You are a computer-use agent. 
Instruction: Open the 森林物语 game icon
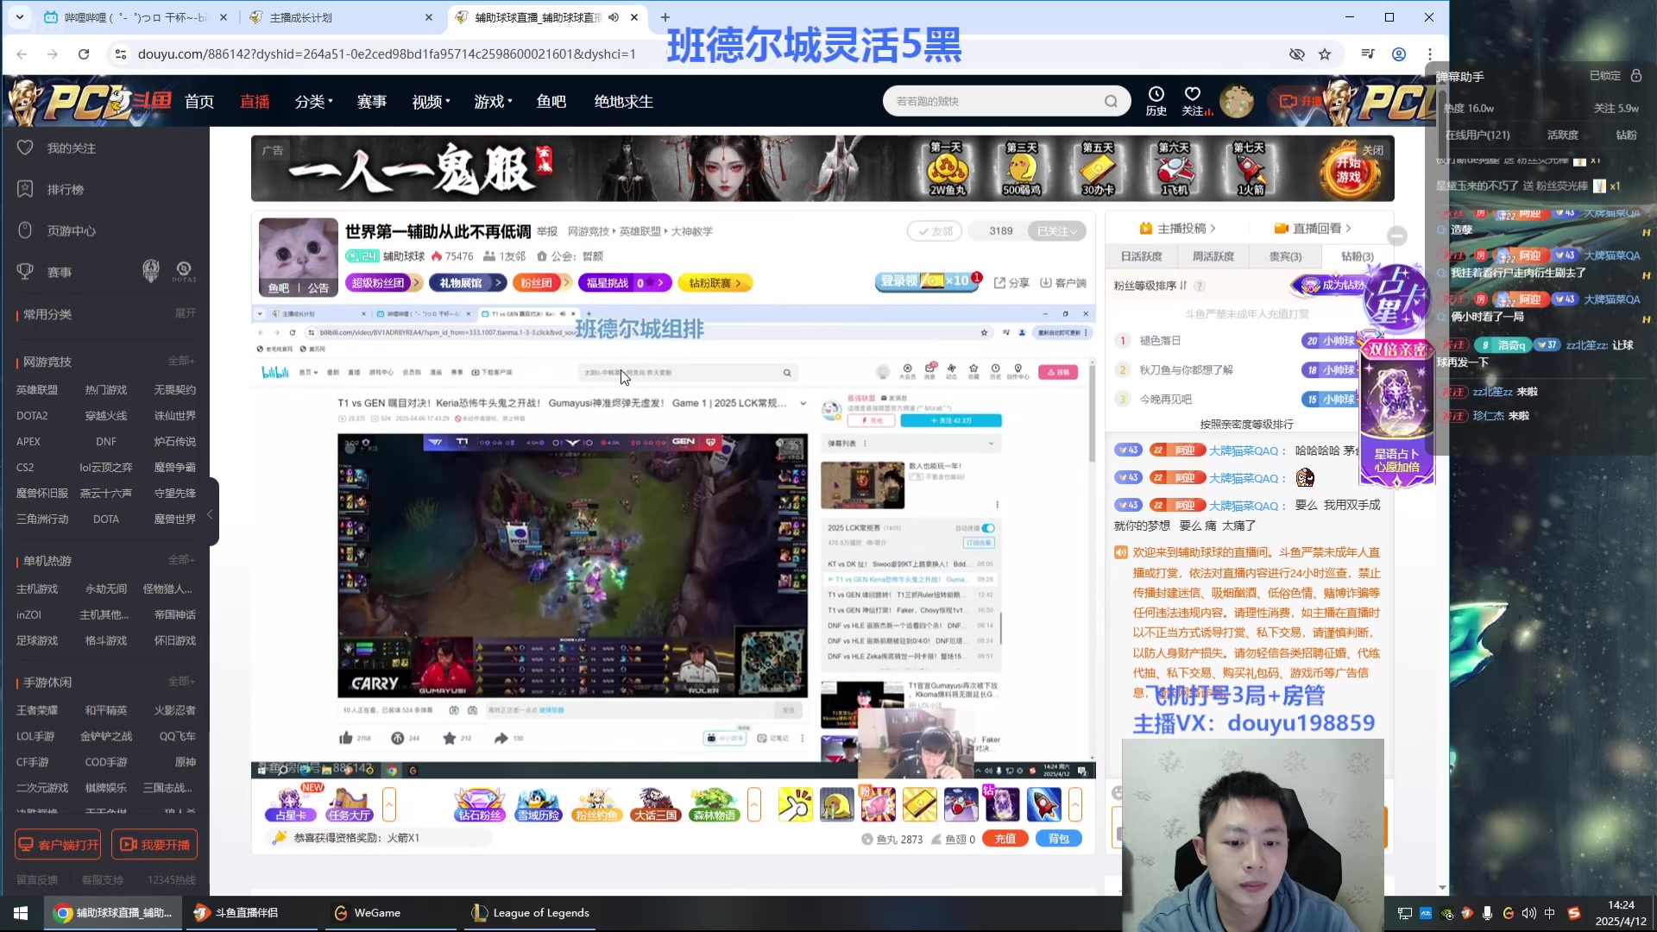(x=714, y=804)
